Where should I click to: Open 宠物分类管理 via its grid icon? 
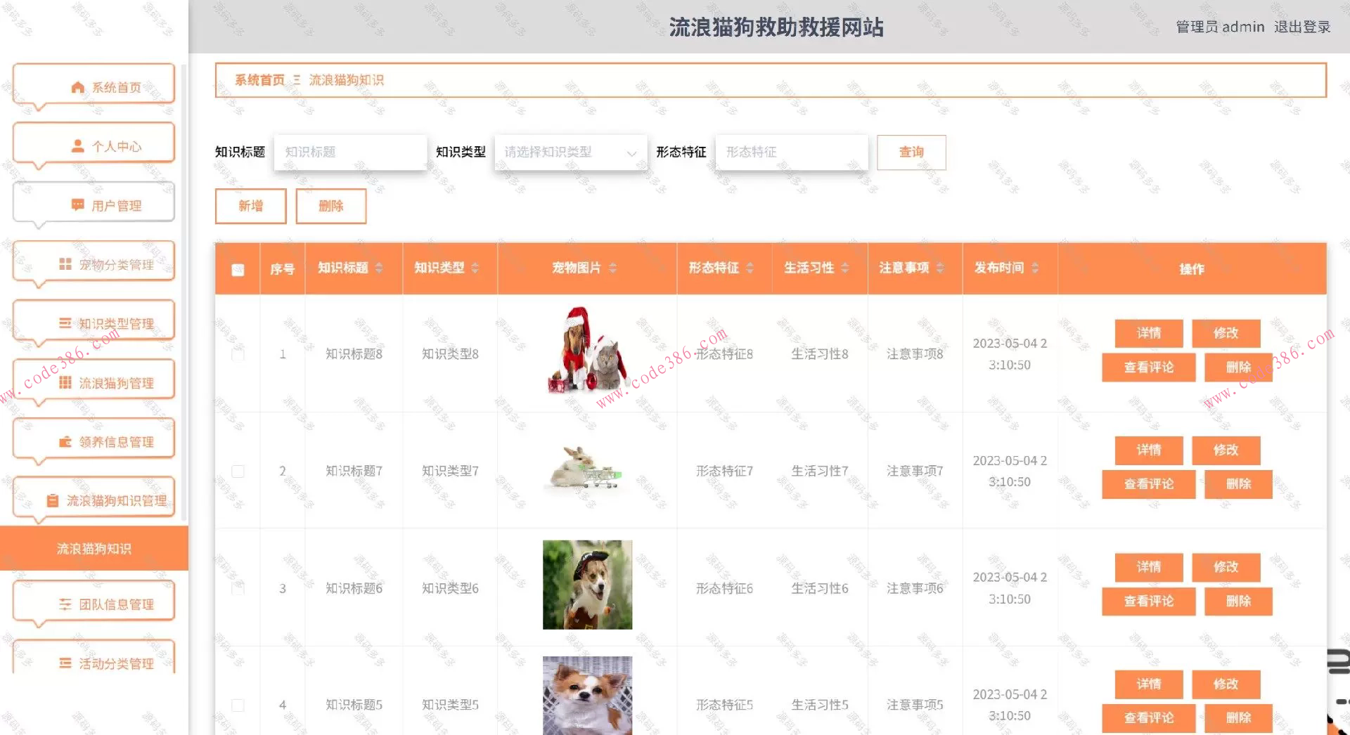(x=65, y=265)
